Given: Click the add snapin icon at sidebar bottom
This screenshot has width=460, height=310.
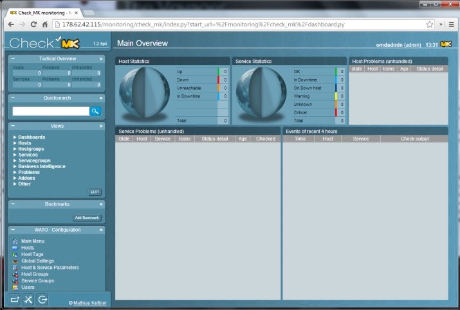Looking at the screenshot, I should 14,300.
